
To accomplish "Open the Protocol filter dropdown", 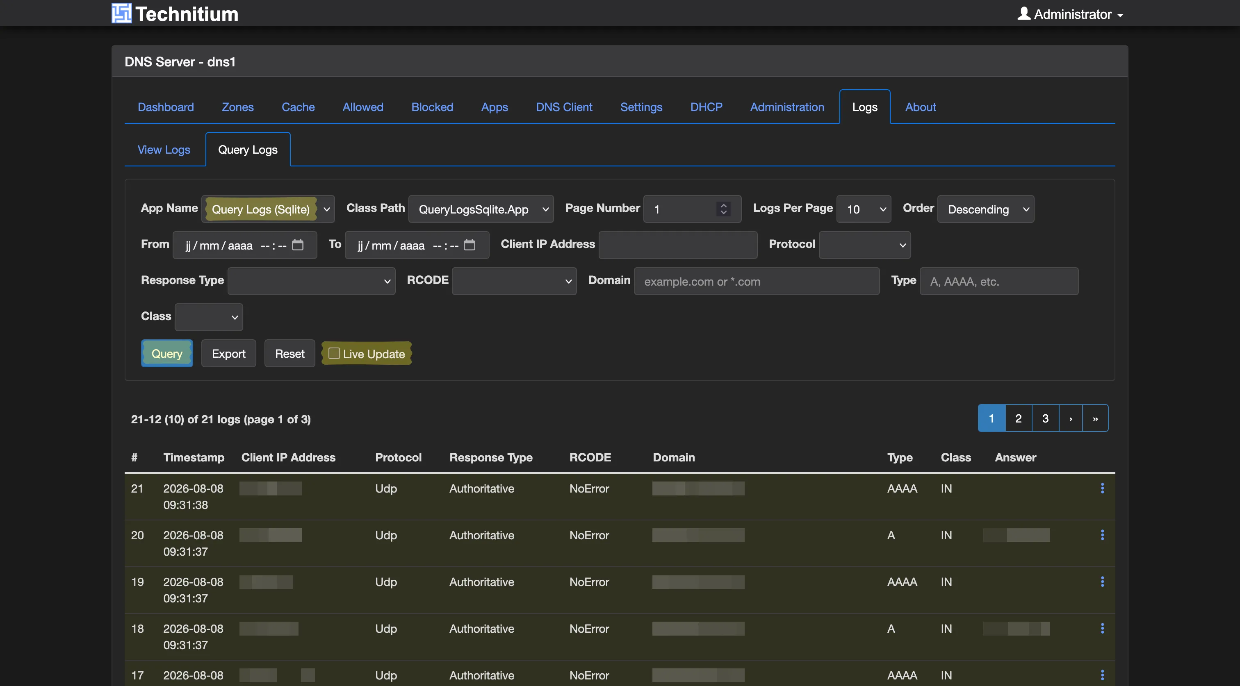I will point(864,245).
